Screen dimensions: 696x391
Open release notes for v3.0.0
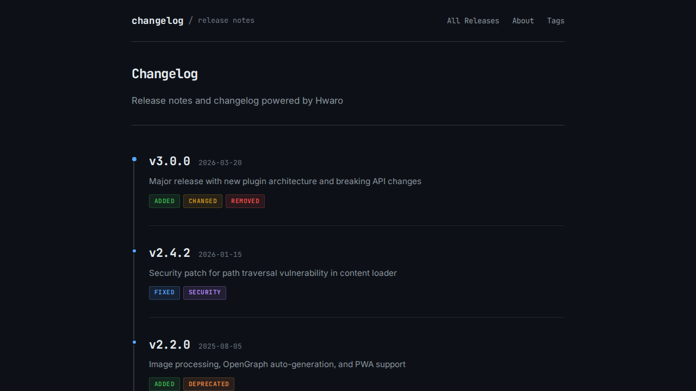pyautogui.click(x=170, y=161)
